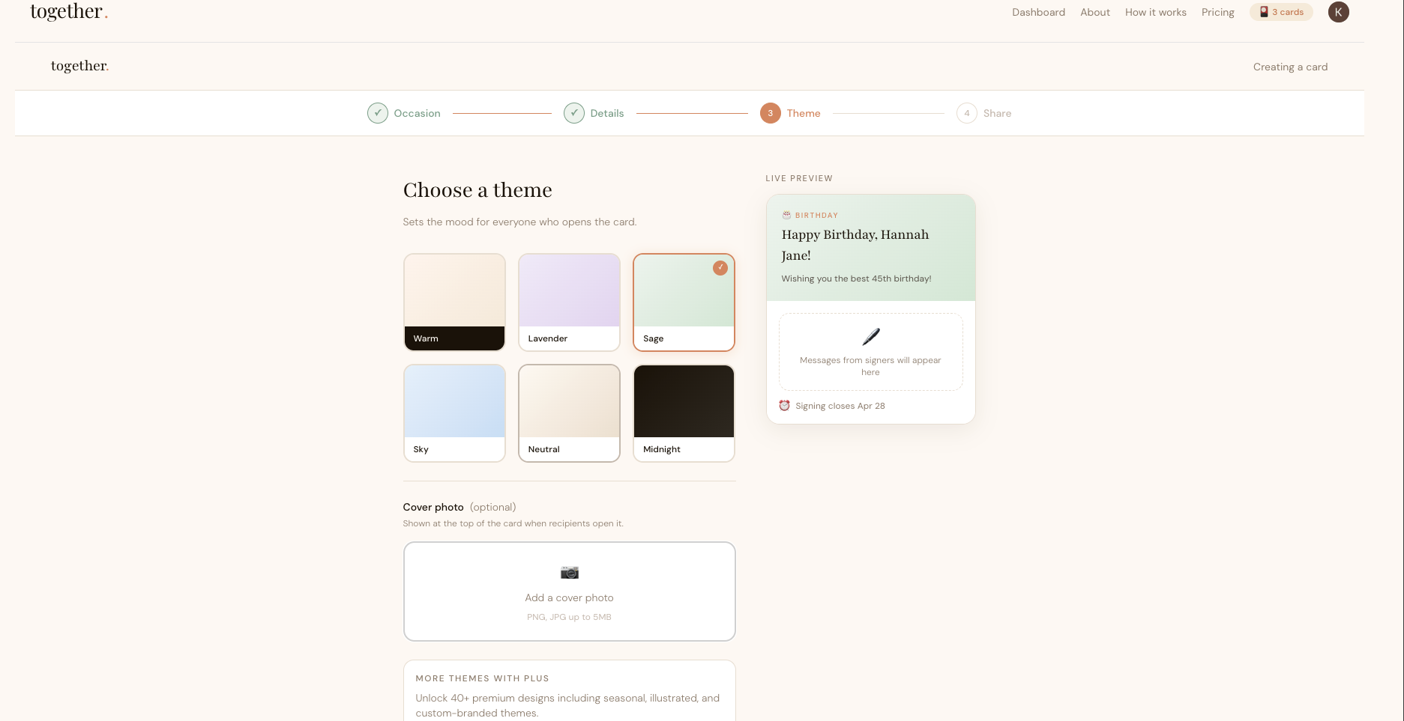1404x721 pixels.
Task: Click the Cover photo label
Action: point(433,507)
